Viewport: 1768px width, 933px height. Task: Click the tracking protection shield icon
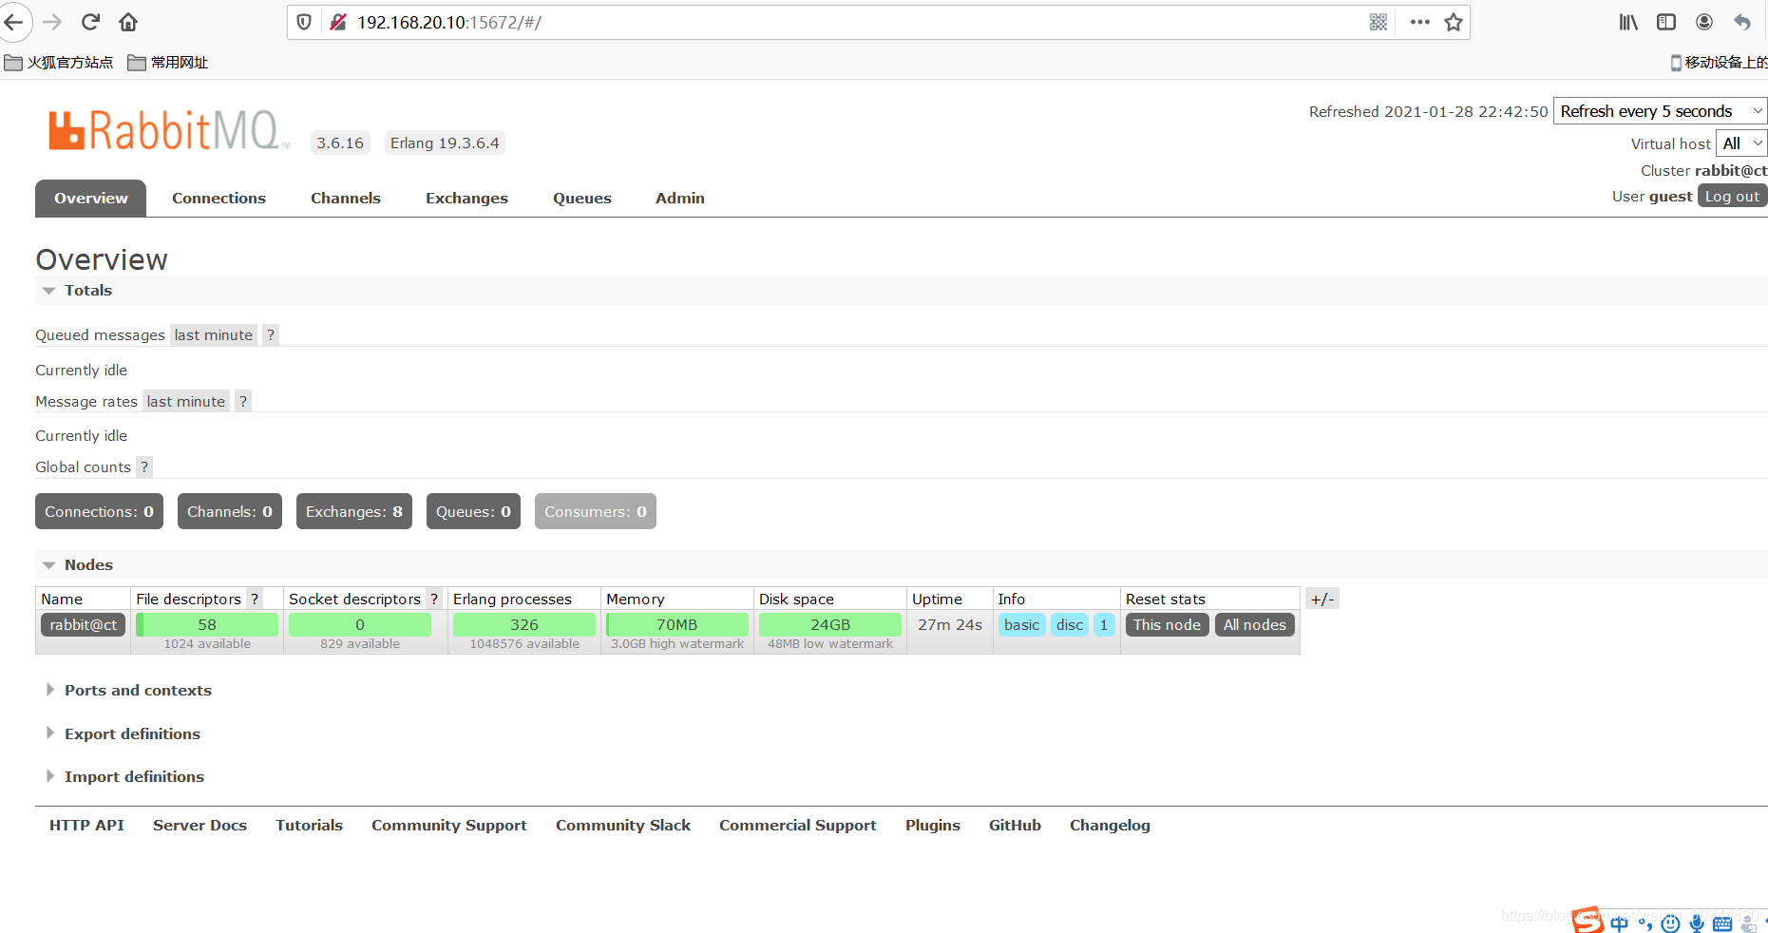[x=304, y=22]
